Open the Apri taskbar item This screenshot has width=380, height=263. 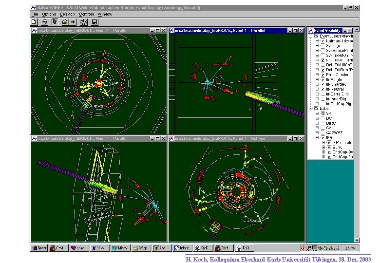(162, 248)
